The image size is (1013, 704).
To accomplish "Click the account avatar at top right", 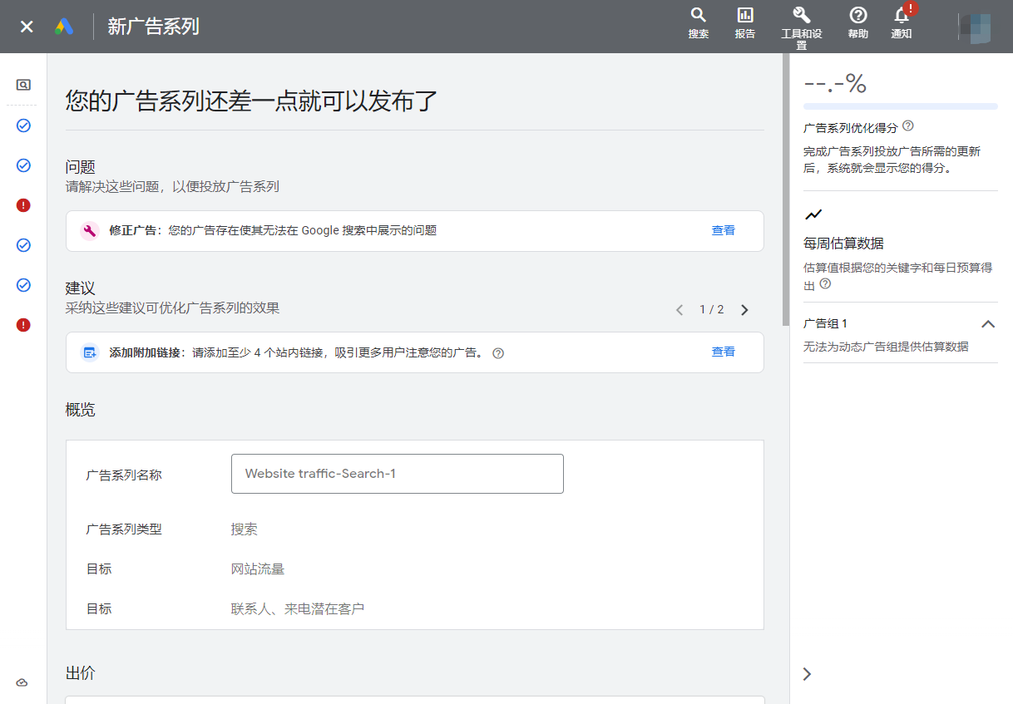I will click(975, 27).
